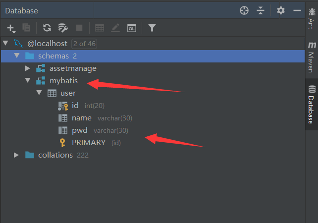
Task: Open the Maven tool window tab
Action: [312, 57]
